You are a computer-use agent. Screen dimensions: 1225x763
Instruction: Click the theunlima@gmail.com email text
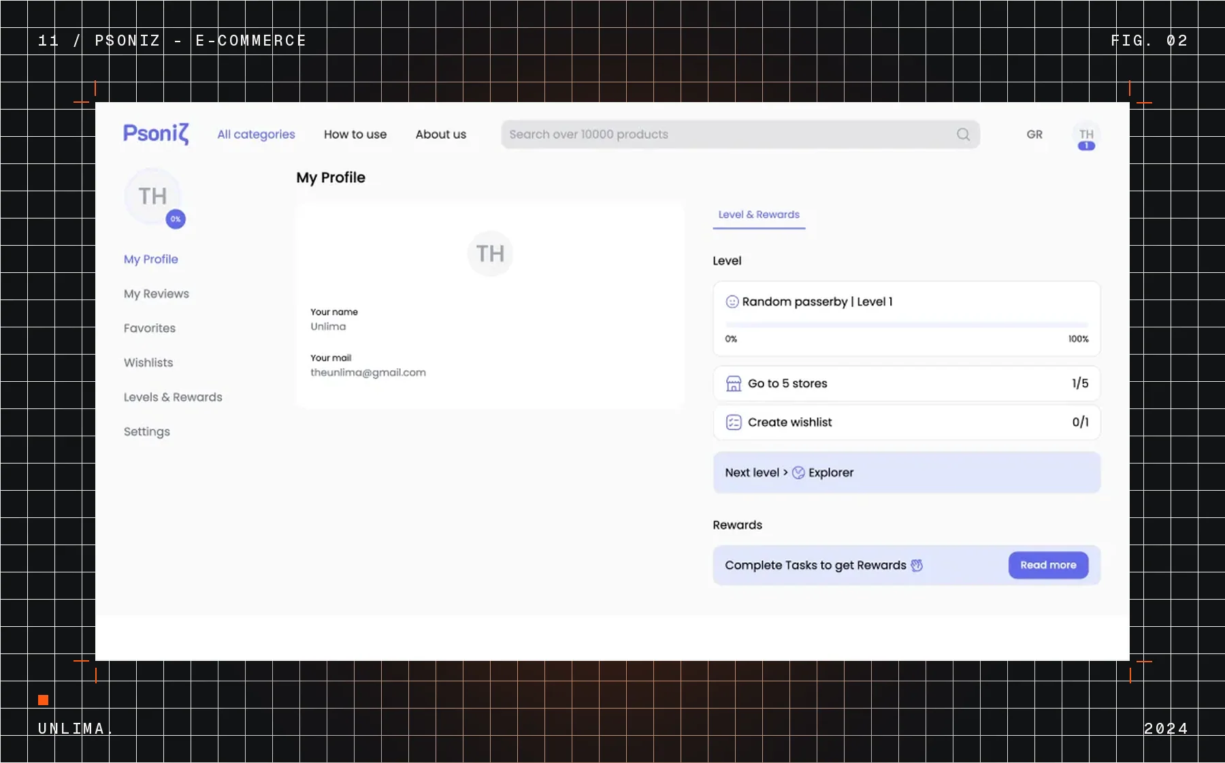tap(368, 373)
